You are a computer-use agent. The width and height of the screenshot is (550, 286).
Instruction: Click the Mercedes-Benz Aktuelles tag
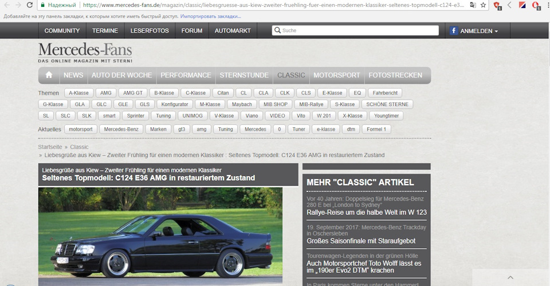coord(121,129)
